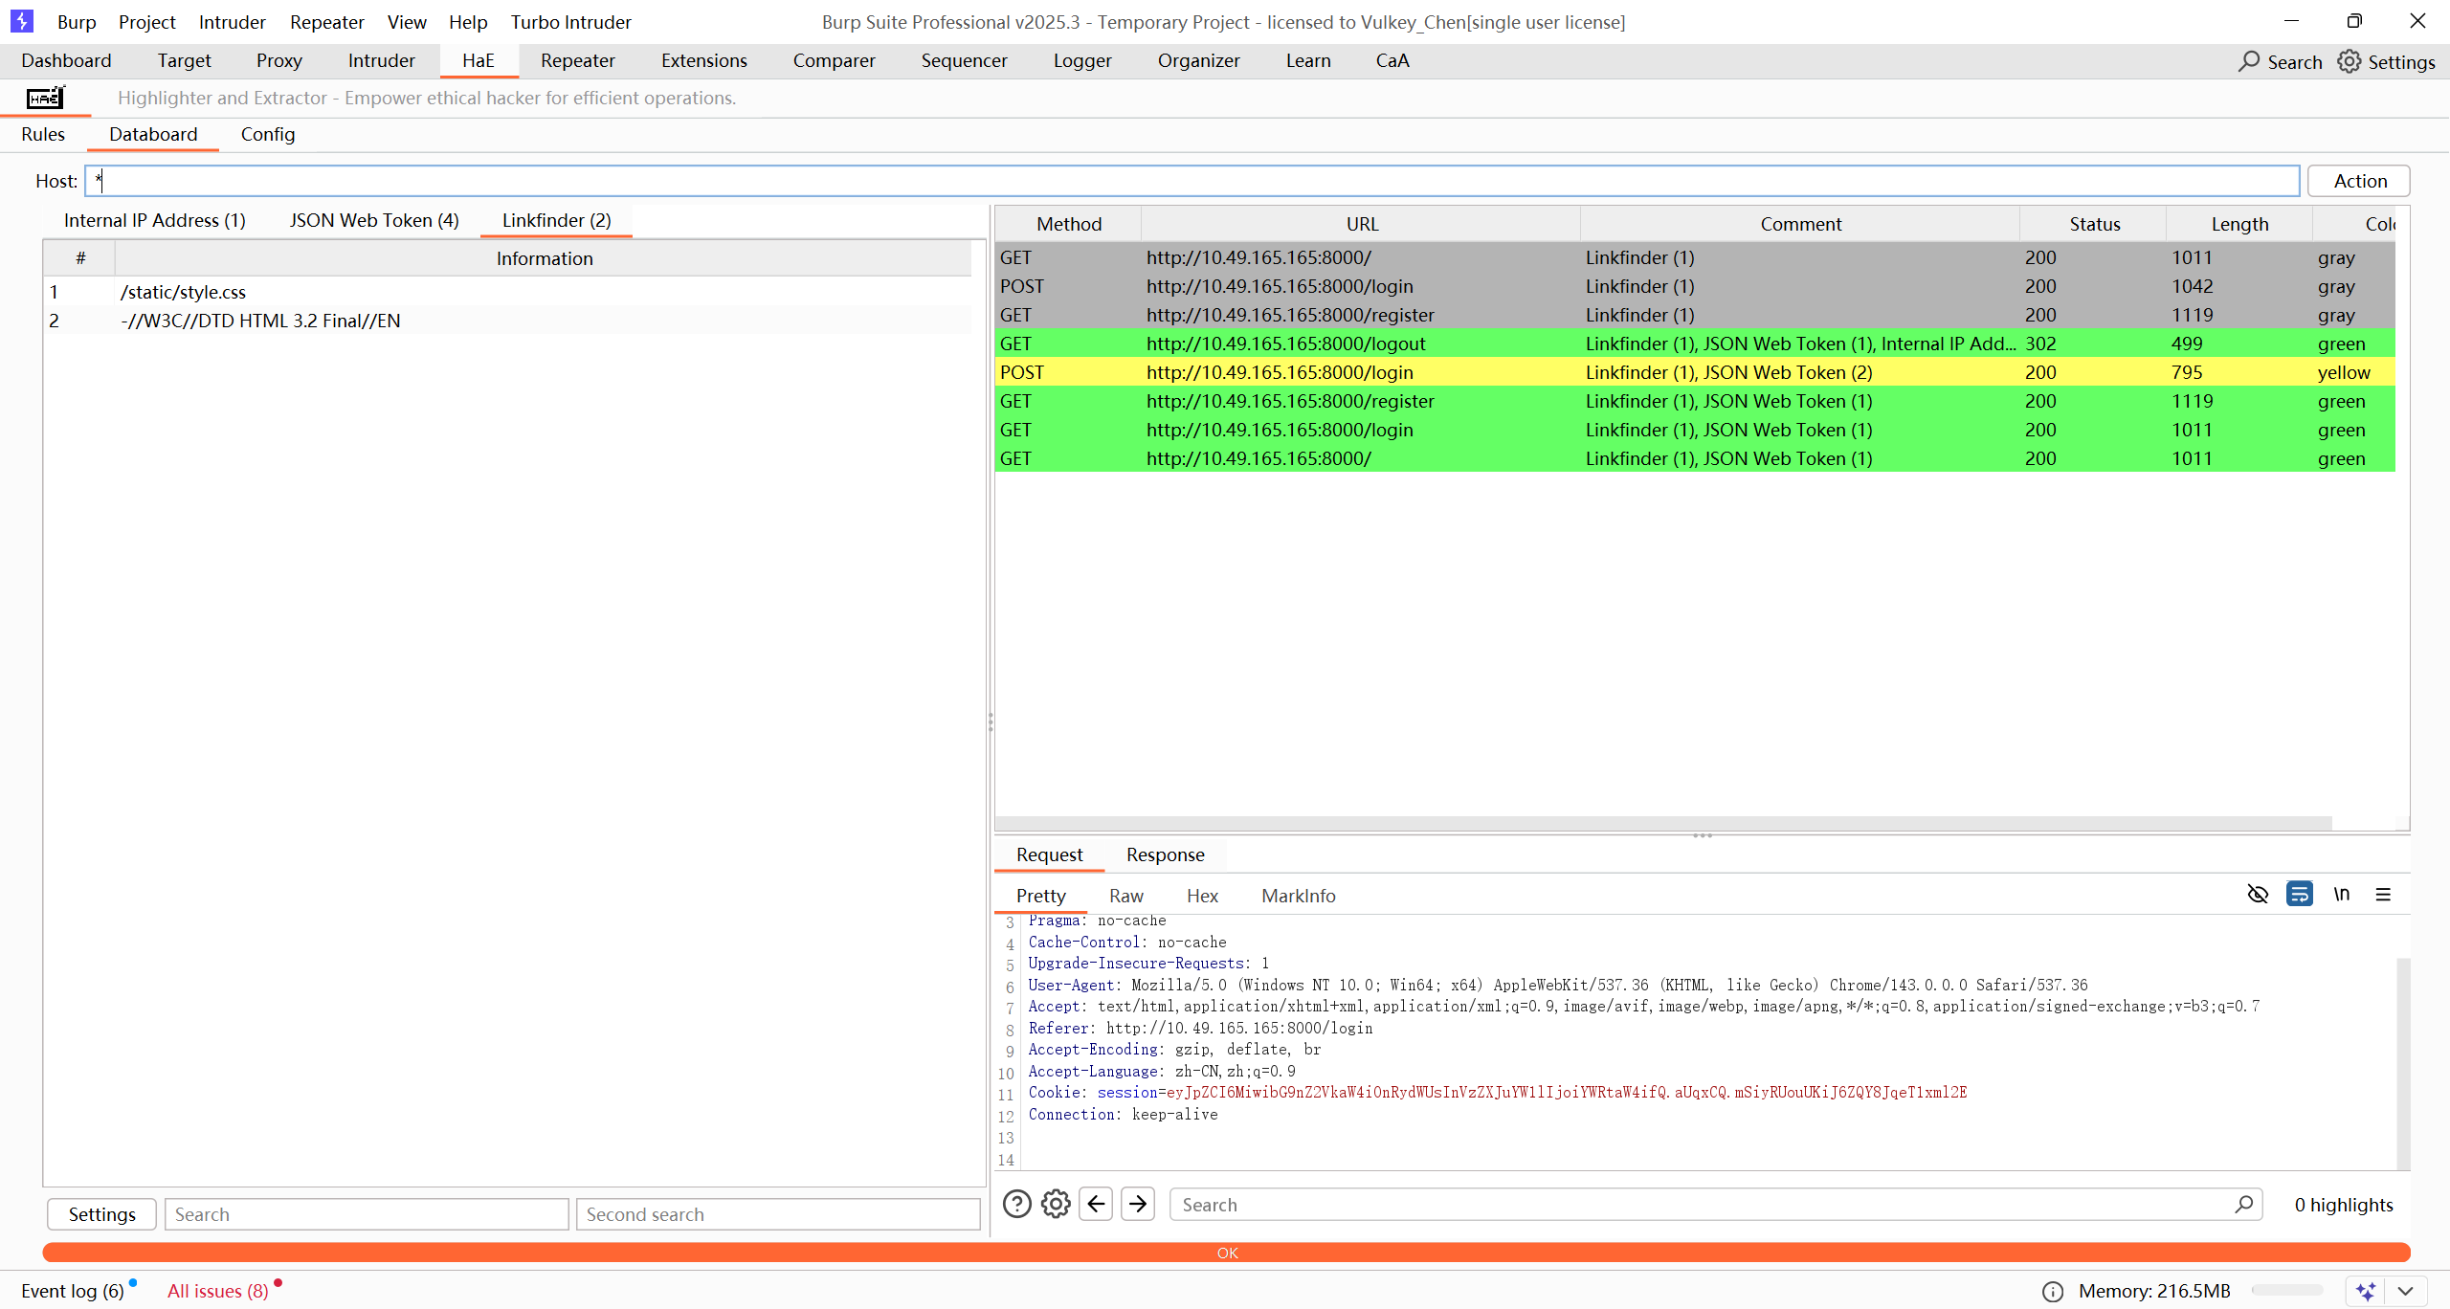Go to next search match arrow
The height and width of the screenshot is (1309, 2450).
click(x=1138, y=1204)
